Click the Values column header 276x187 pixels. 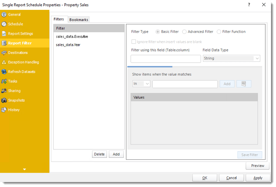coord(179,97)
